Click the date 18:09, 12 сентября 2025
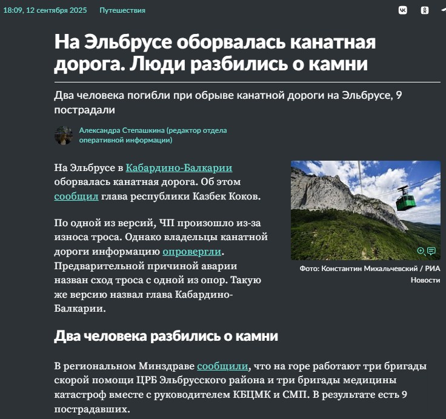Viewport: 446px width, 419px height. (x=45, y=10)
